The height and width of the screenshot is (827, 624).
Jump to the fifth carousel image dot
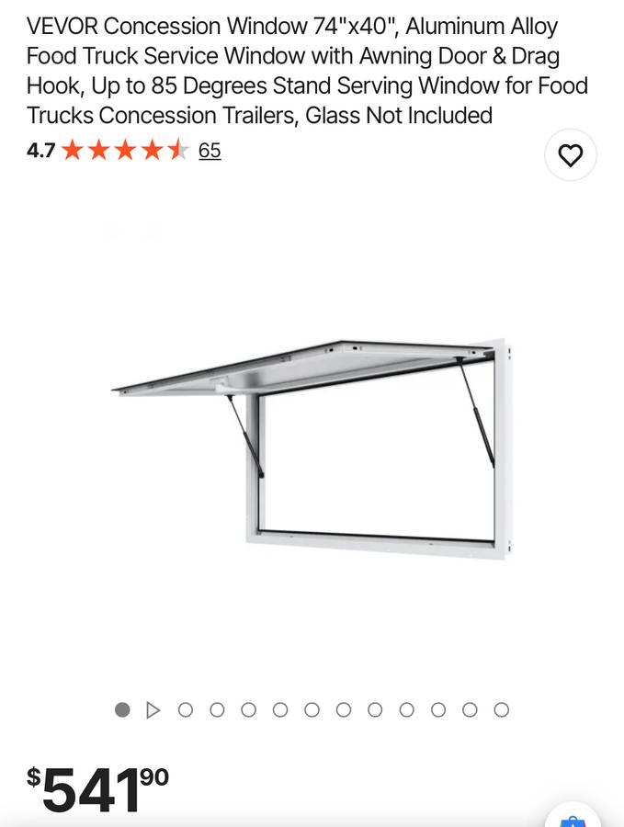coord(248,710)
